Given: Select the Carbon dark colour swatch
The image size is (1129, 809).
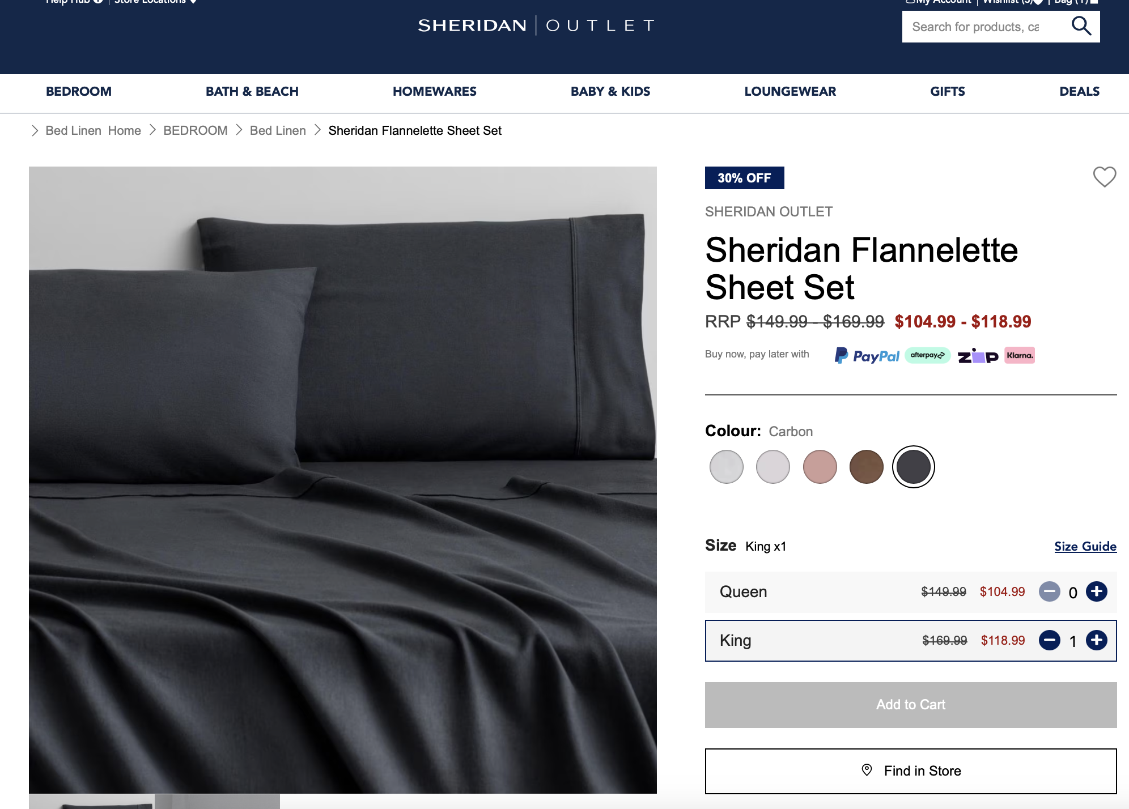Looking at the screenshot, I should [x=913, y=467].
